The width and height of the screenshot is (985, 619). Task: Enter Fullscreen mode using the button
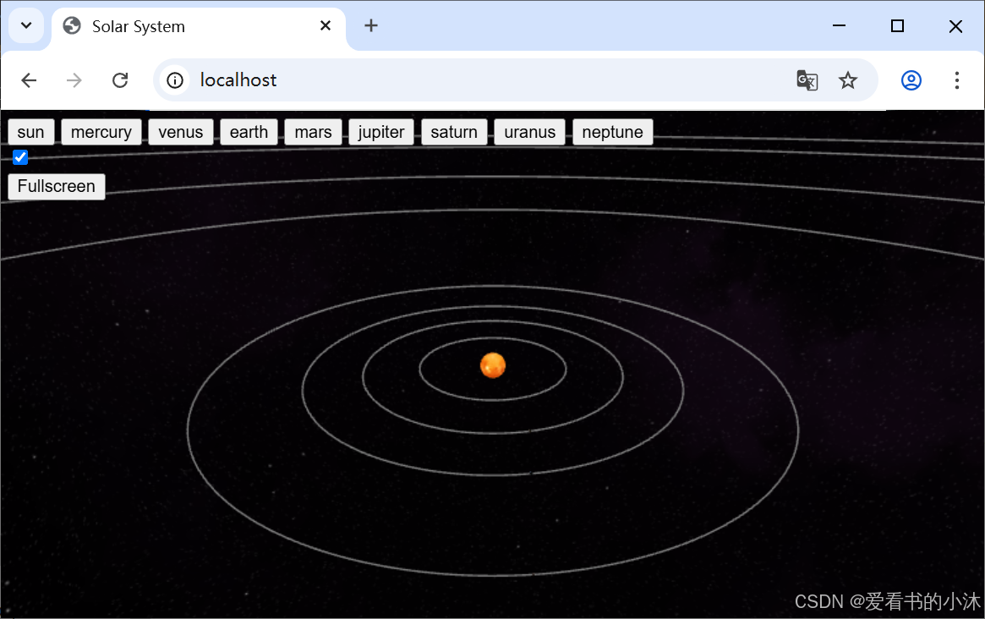[57, 187]
